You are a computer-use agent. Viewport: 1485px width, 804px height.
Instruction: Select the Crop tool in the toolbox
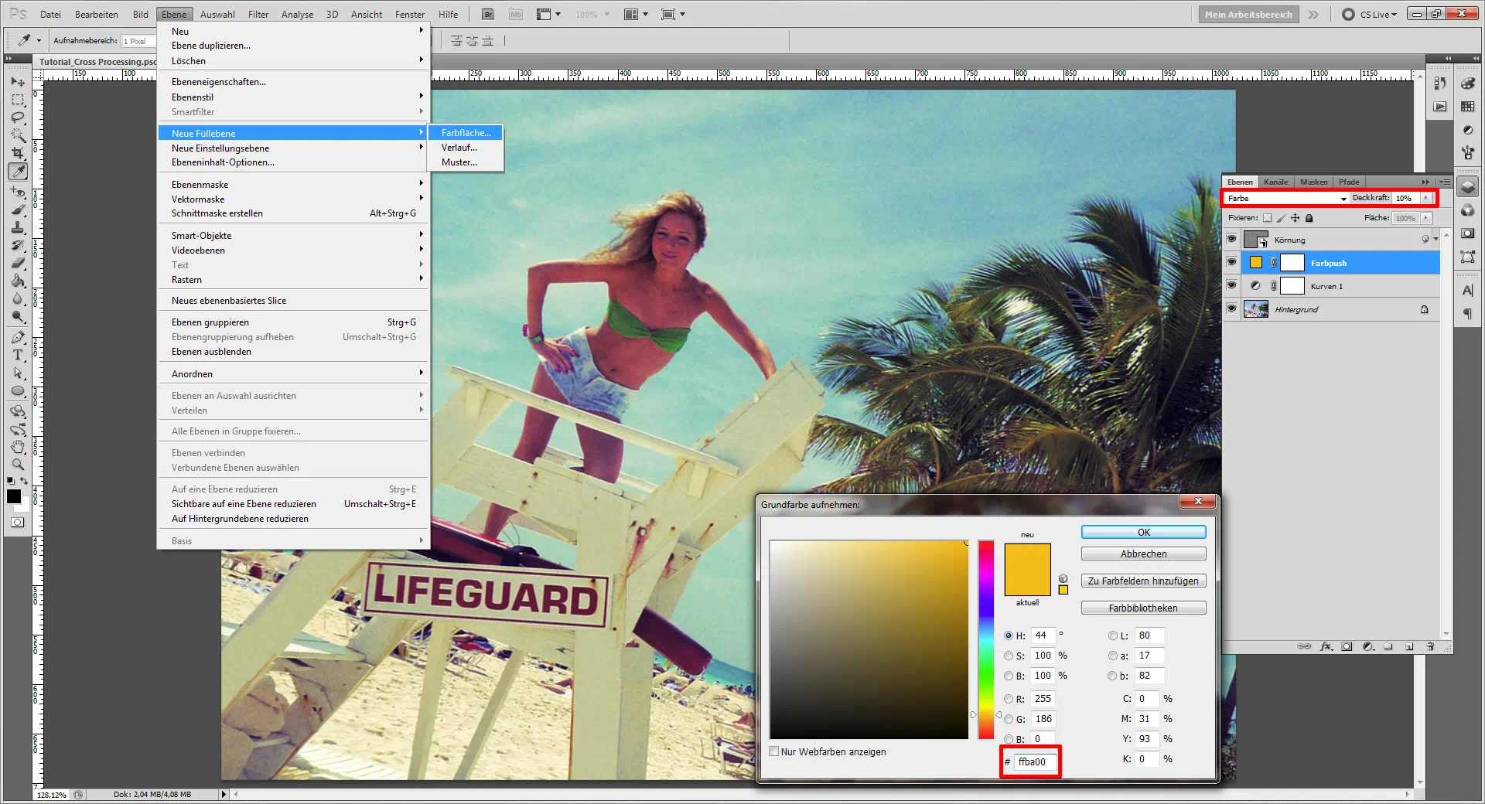pyautogui.click(x=18, y=153)
